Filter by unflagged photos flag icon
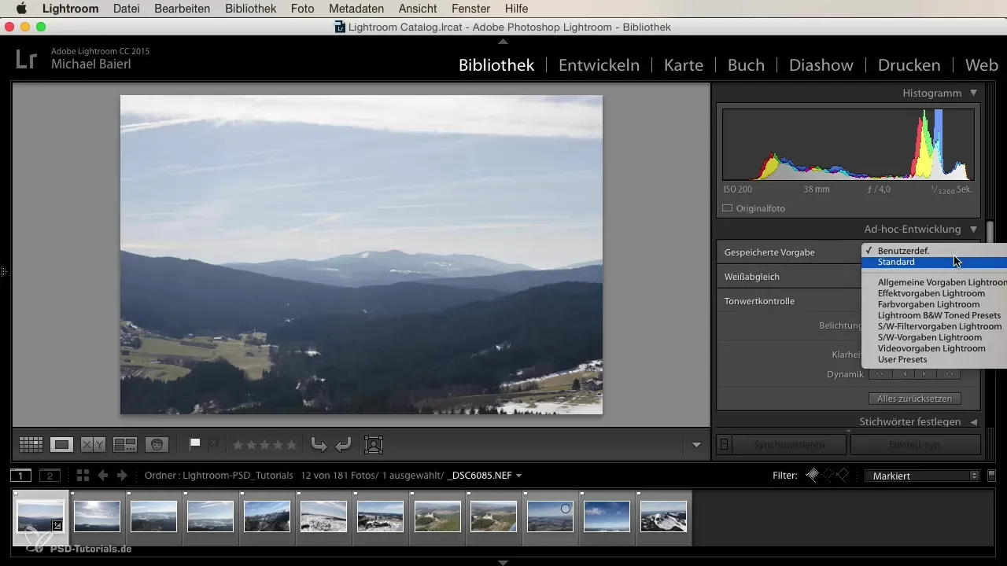 point(828,475)
